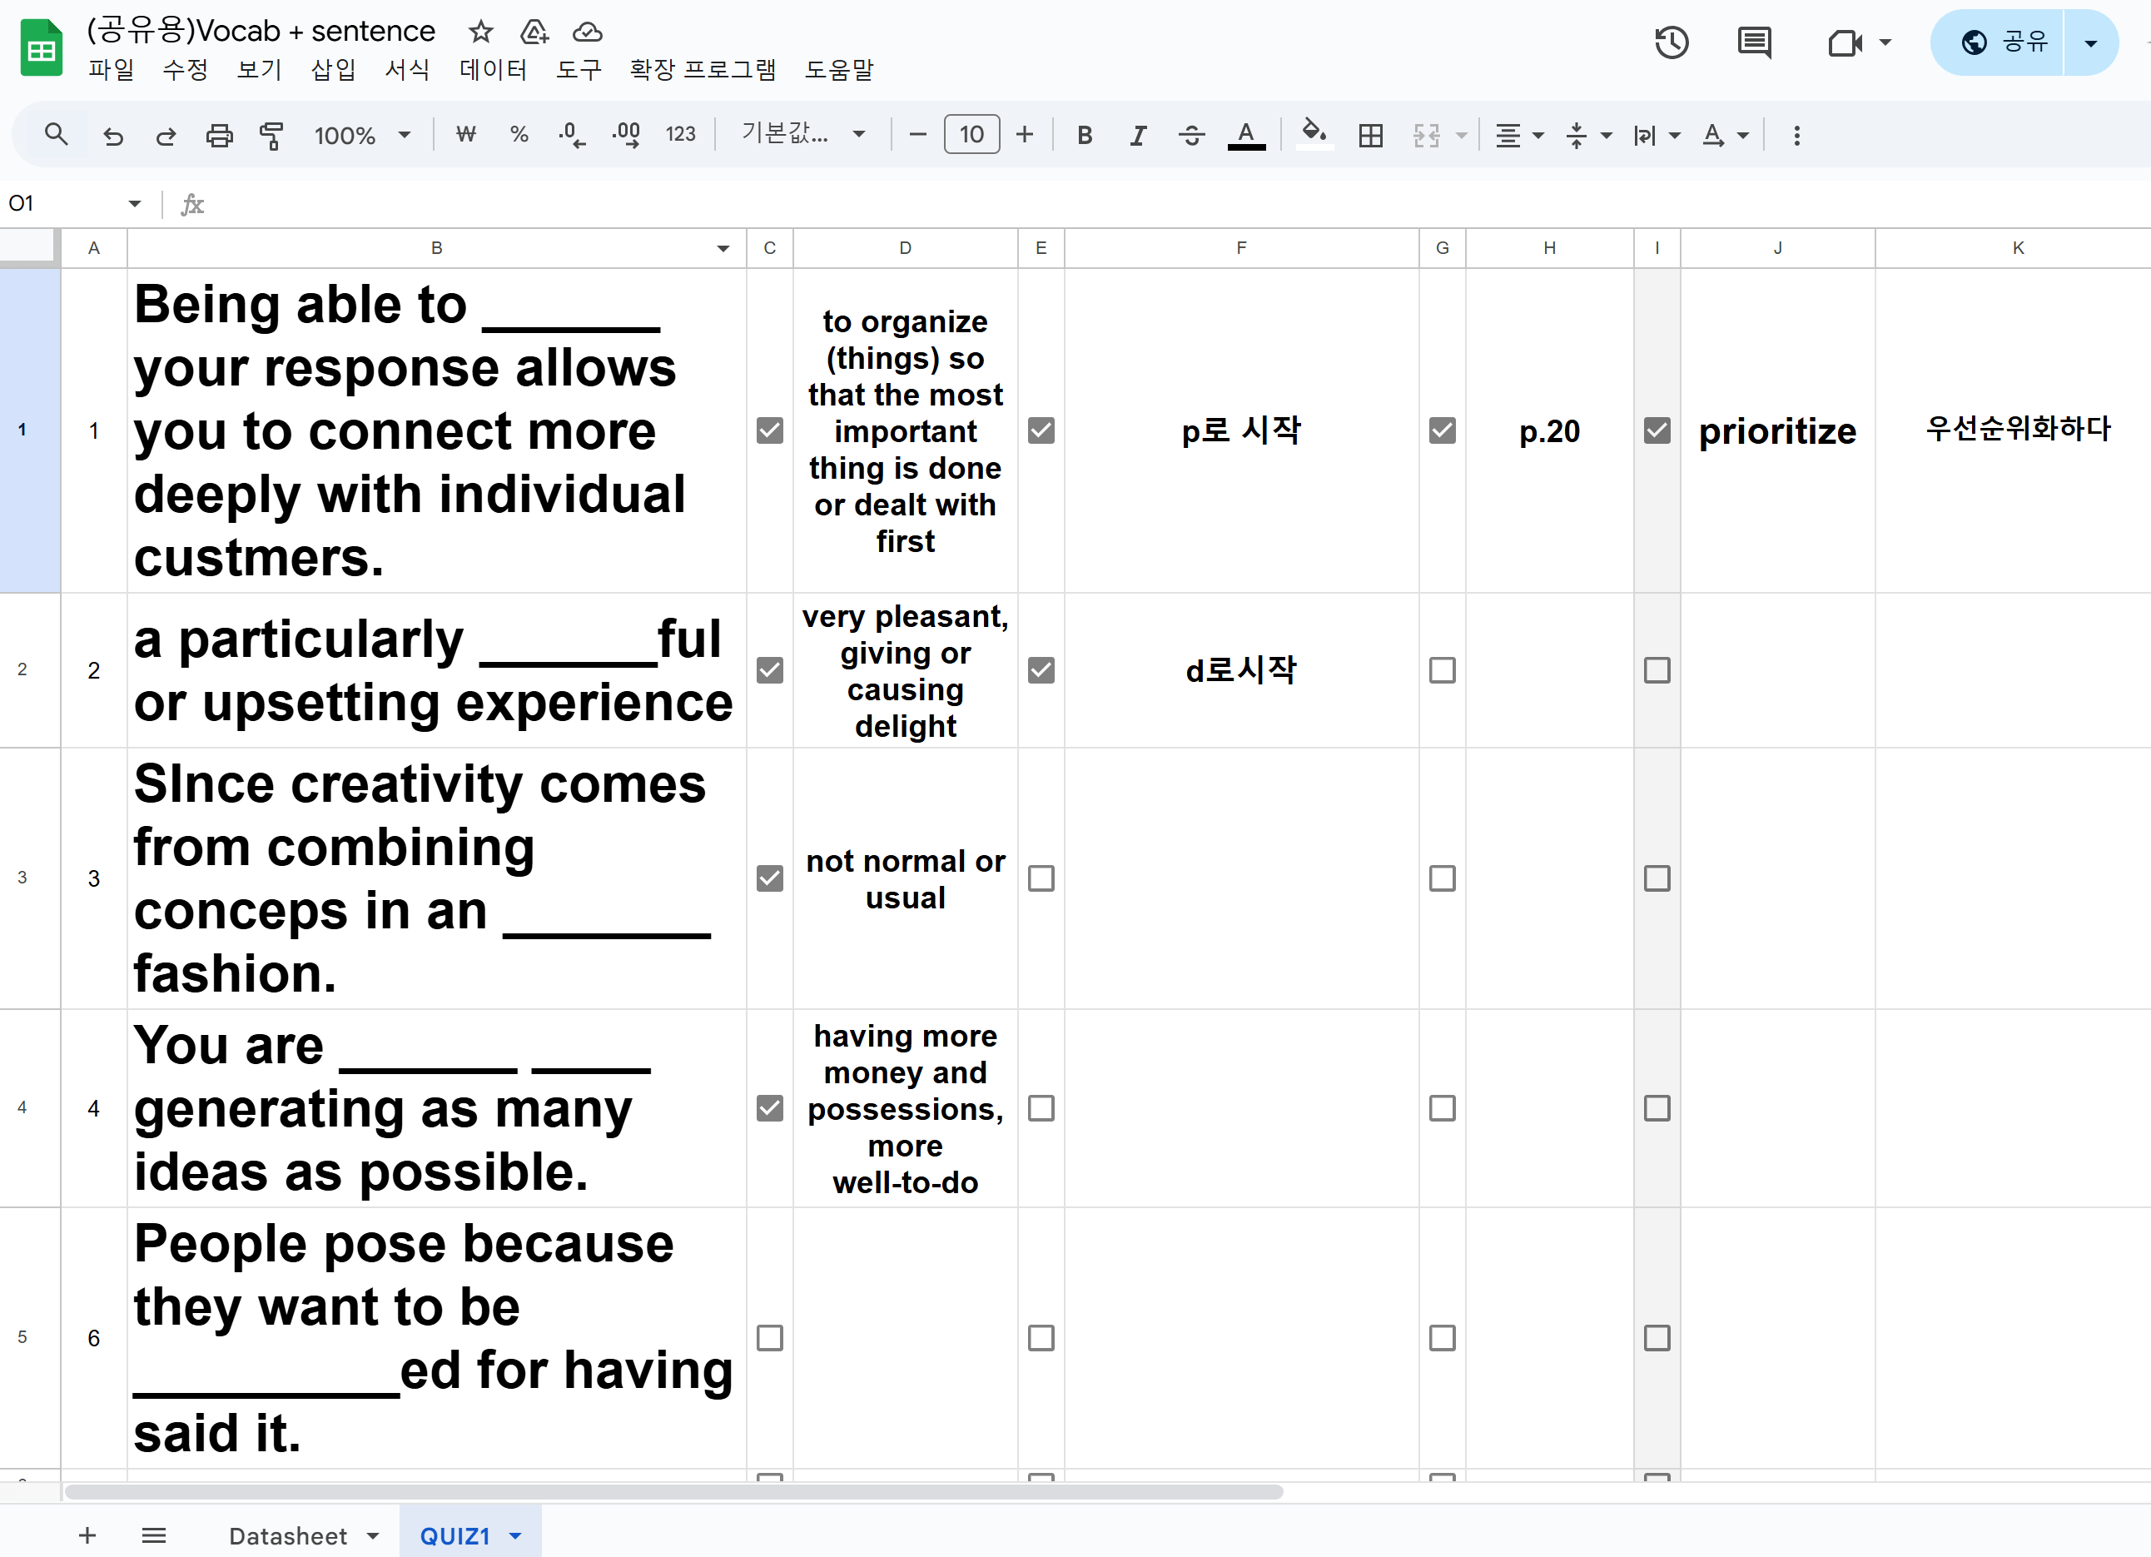Apply italic formatting
Image resolution: width=2151 pixels, height=1557 pixels.
click(x=1138, y=136)
